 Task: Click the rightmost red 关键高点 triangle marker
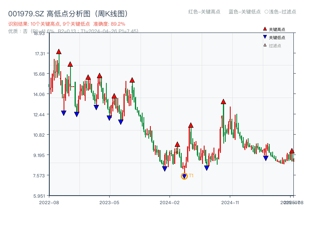pyautogui.click(x=292, y=150)
